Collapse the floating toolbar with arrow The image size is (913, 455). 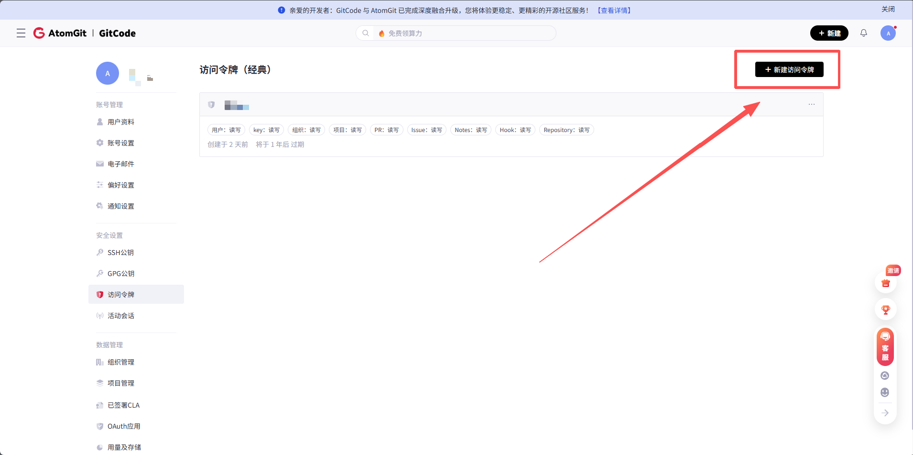coord(885,413)
